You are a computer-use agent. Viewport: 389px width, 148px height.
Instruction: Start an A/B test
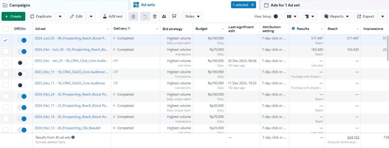coord(113,16)
